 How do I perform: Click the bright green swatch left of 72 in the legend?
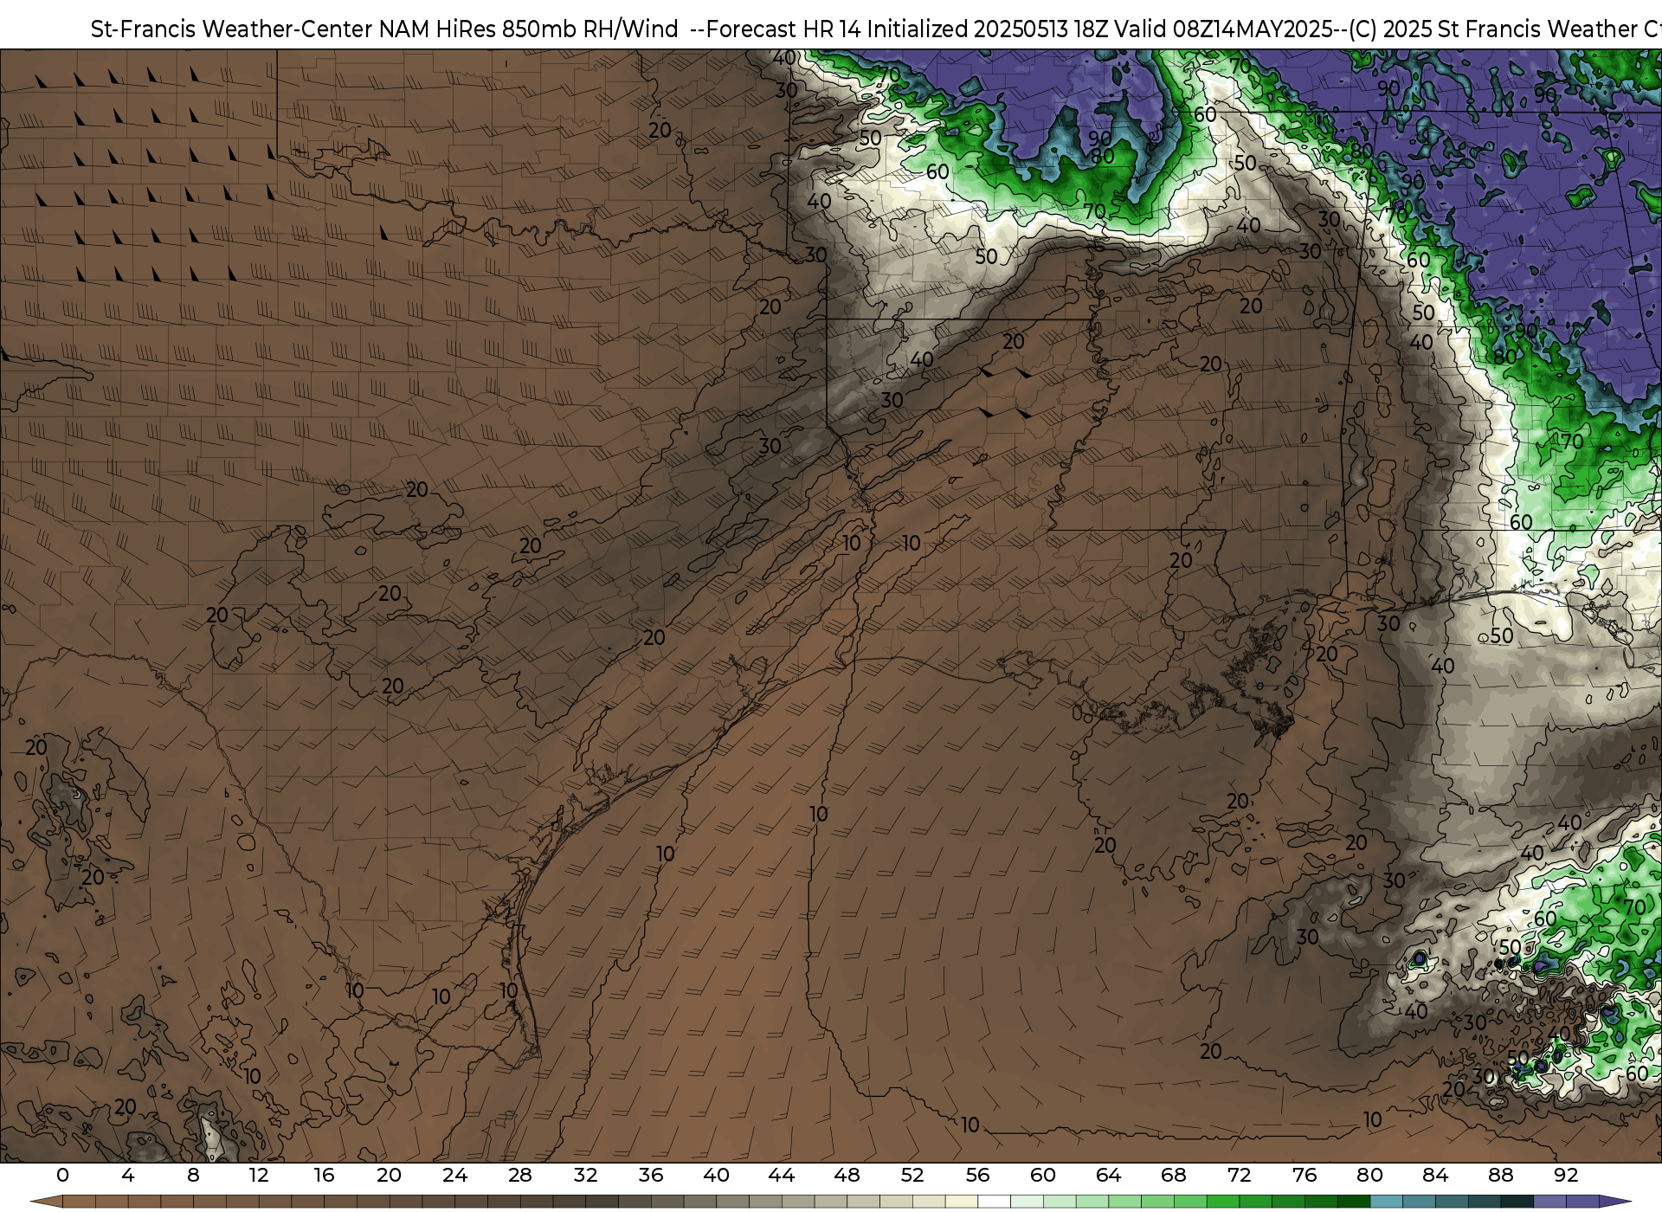pyautogui.click(x=1222, y=1202)
